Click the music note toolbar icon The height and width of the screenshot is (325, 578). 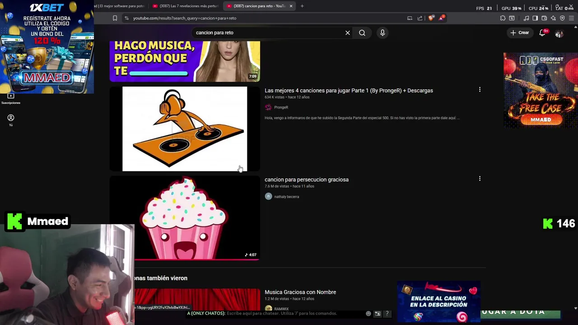coord(526,18)
